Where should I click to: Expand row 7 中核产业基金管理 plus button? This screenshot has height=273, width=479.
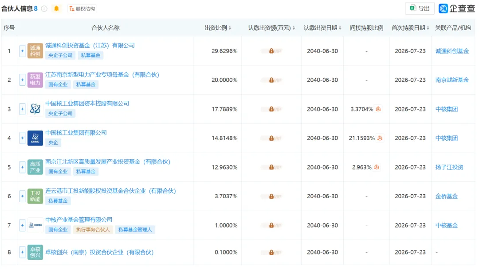pyautogui.click(x=22, y=226)
